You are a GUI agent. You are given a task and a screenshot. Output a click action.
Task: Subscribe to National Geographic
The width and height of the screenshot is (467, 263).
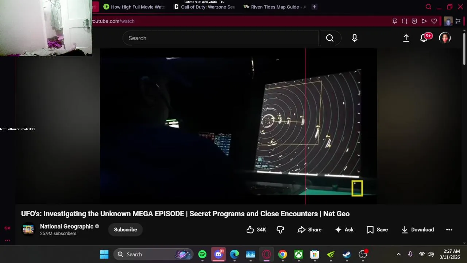coord(126,230)
